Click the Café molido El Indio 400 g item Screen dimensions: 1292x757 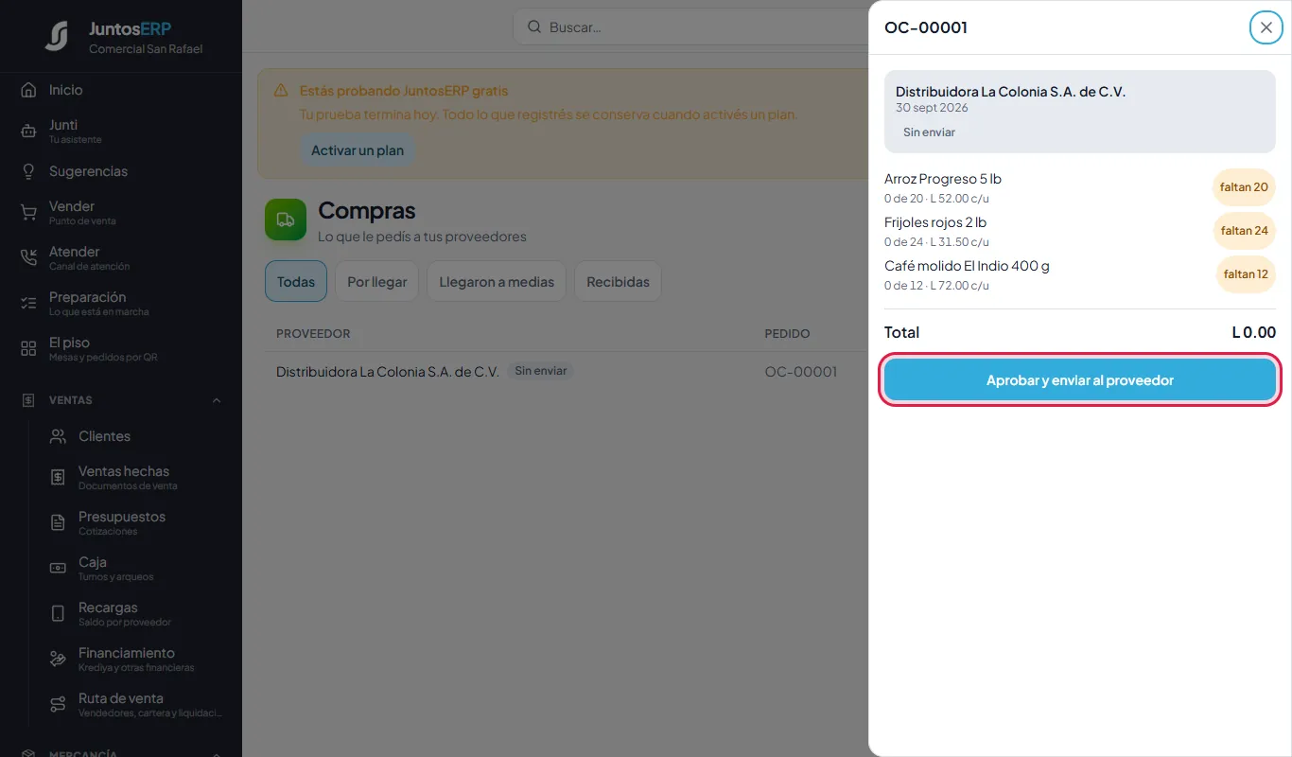coord(967,266)
